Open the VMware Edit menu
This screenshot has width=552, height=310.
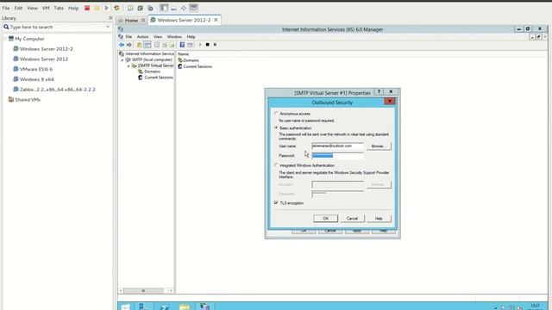[18, 8]
